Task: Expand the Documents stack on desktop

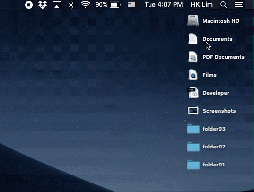Action: pos(193,39)
